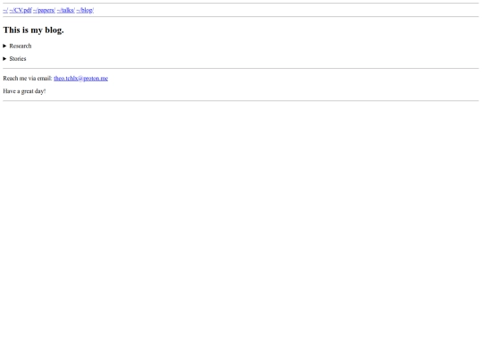Open the ~/ home link
This screenshot has width=482, height=362.
click(5, 10)
